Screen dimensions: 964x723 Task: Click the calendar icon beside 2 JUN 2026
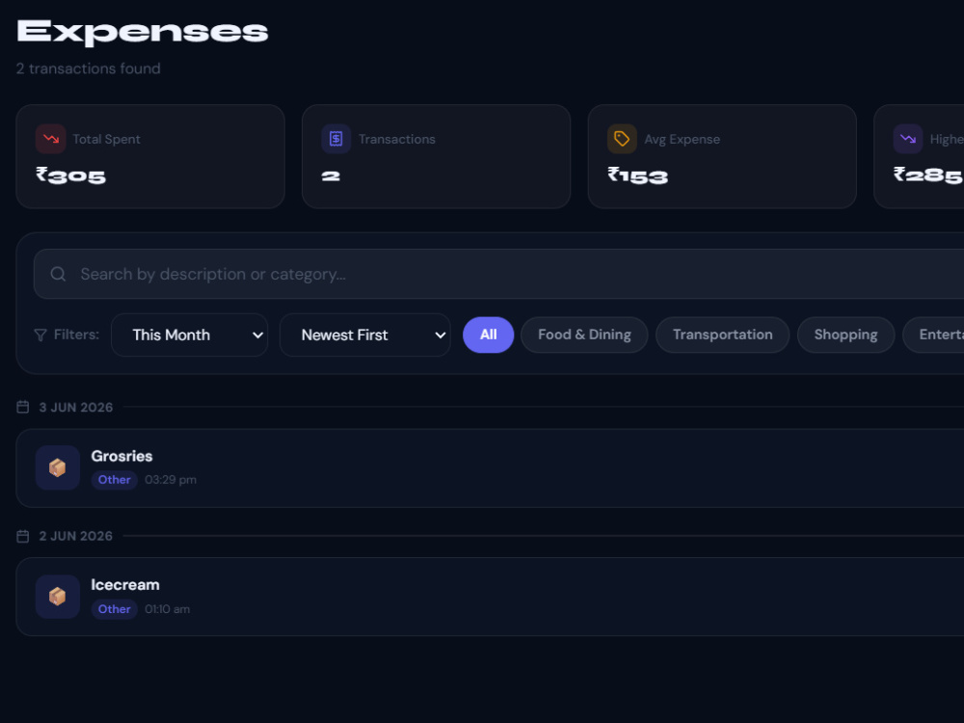23,536
